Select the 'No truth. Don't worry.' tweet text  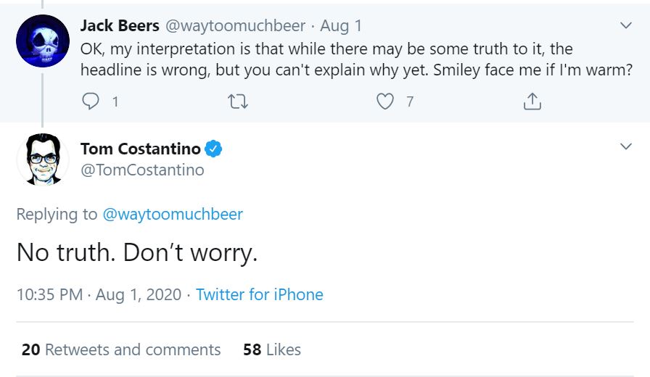point(137,252)
